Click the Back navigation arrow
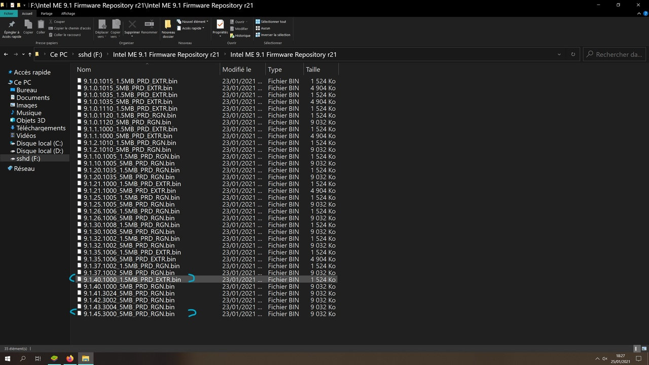The height and width of the screenshot is (365, 649). 6,54
